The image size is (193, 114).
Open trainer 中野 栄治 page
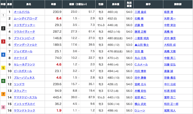pos(170,25)
